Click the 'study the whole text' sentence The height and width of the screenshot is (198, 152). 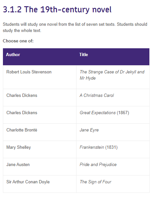[22, 31]
